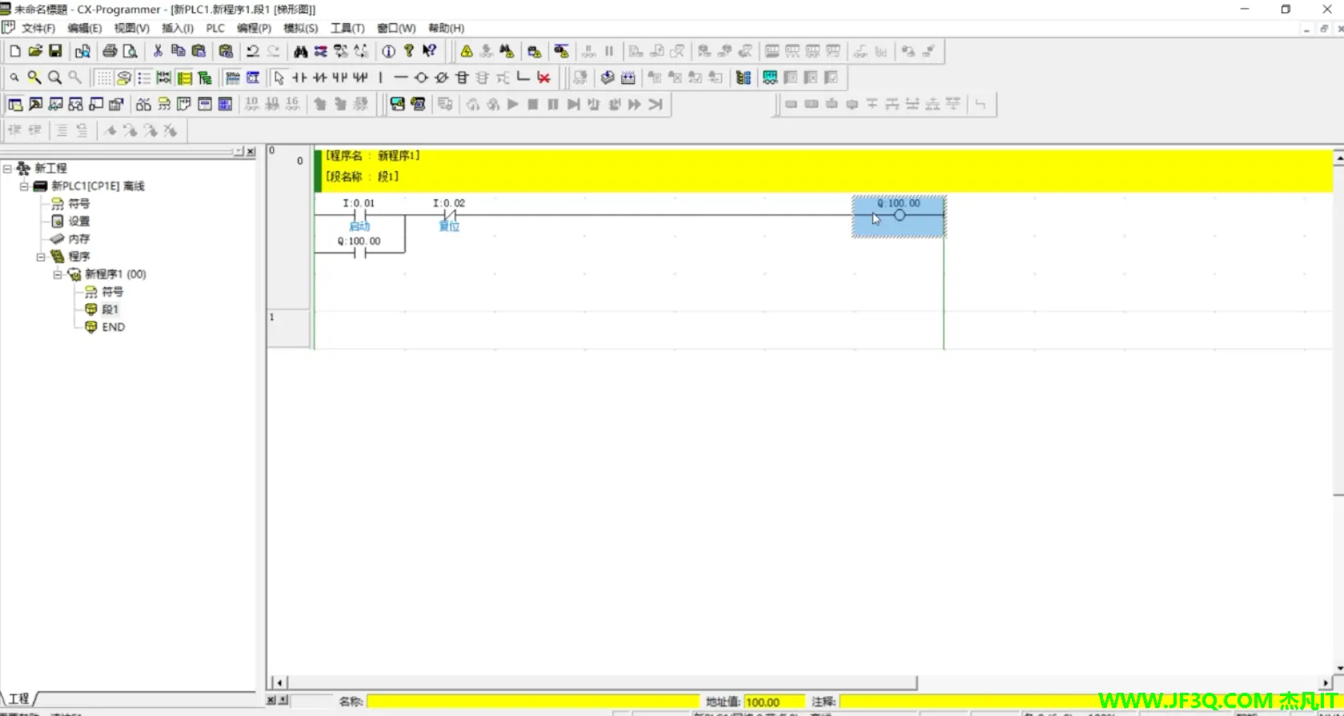Select the I:0.01 启动 contact
The image size is (1344, 716).
point(359,214)
